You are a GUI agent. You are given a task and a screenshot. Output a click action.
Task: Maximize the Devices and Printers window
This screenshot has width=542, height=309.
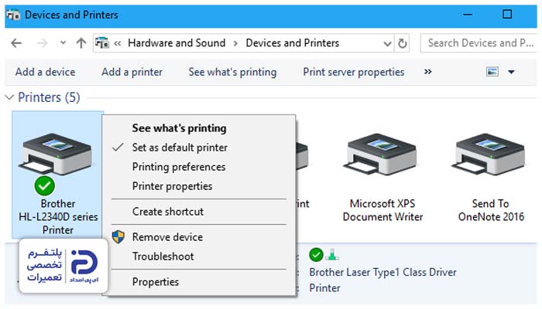[x=507, y=15]
